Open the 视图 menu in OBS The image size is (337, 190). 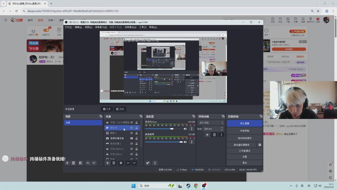pyautogui.click(x=88, y=27)
